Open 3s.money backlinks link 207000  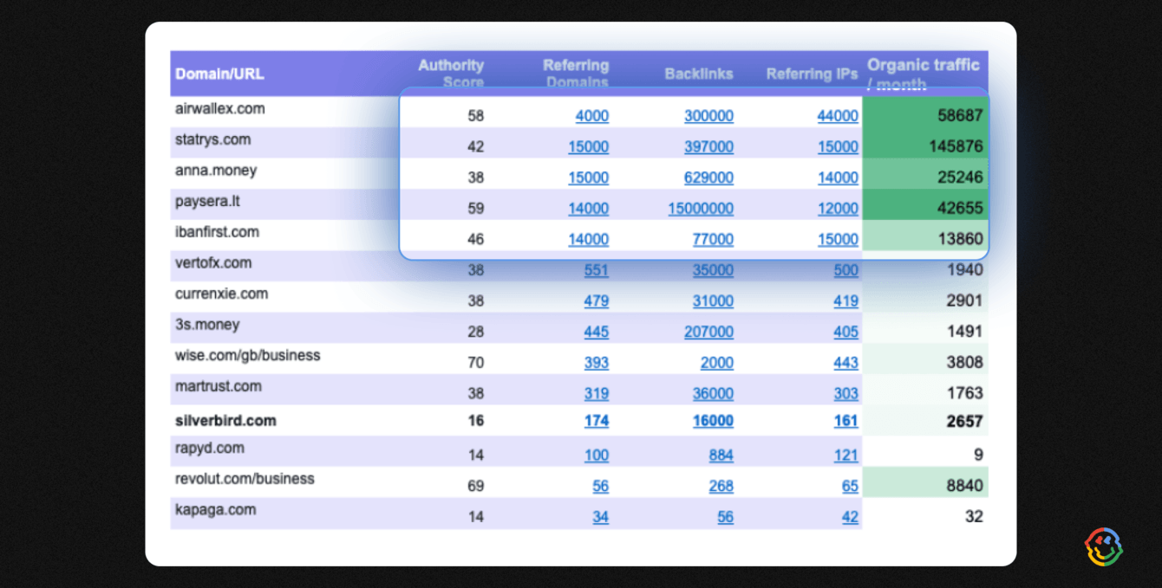coord(708,332)
